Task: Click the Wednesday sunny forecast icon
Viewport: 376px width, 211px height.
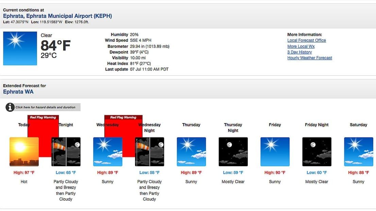Action: point(108,152)
